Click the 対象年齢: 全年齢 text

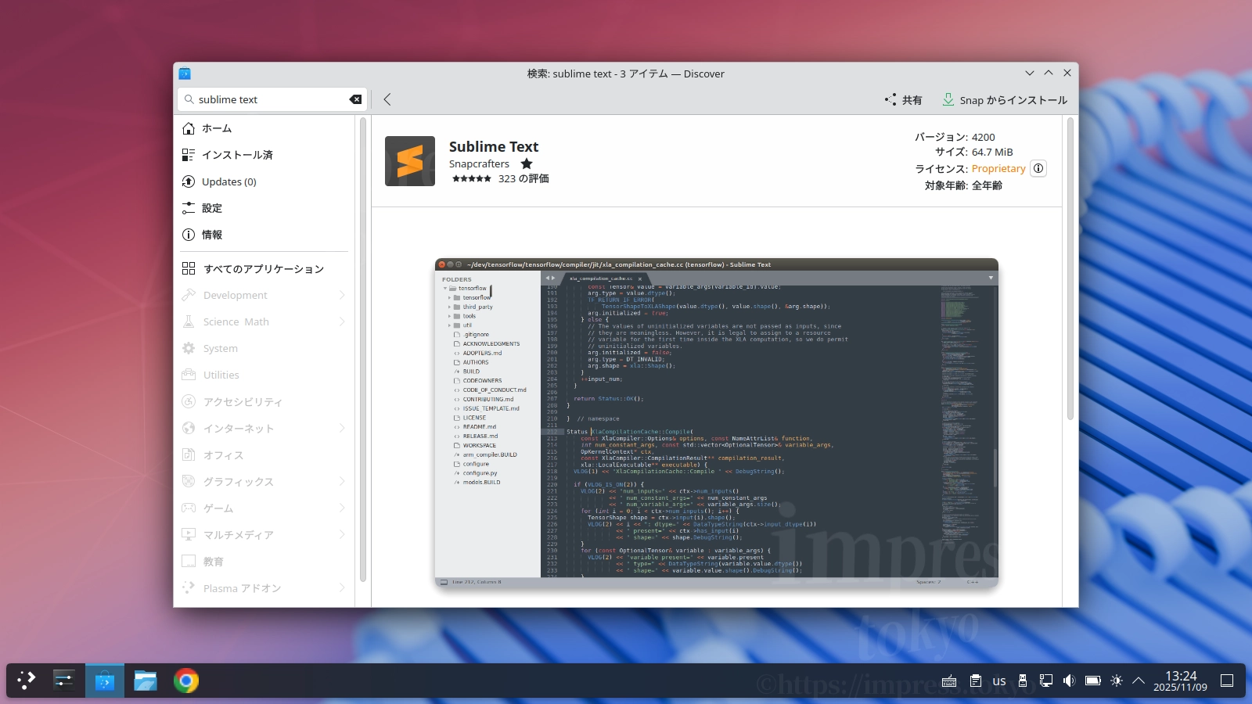[x=963, y=185]
